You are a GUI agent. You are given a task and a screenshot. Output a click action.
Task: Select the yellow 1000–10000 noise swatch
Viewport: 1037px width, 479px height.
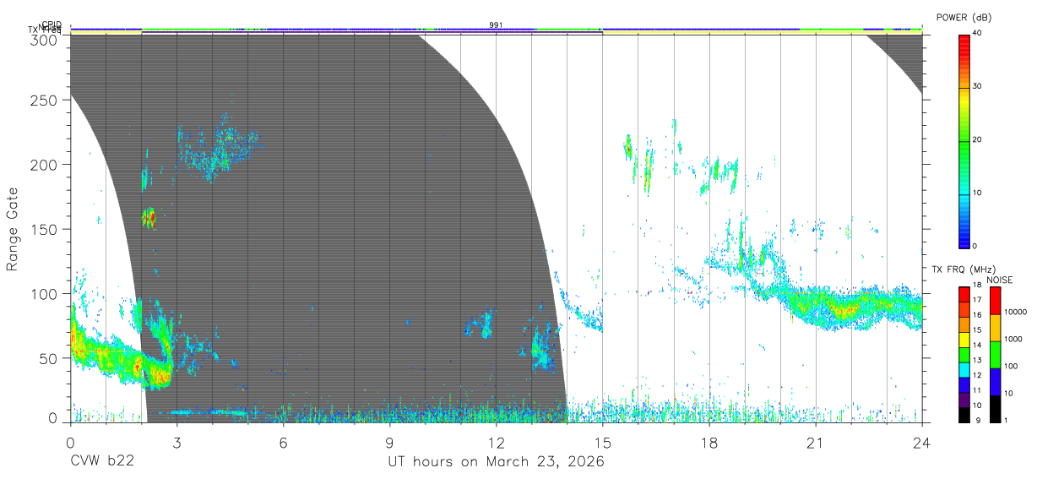[995, 328]
